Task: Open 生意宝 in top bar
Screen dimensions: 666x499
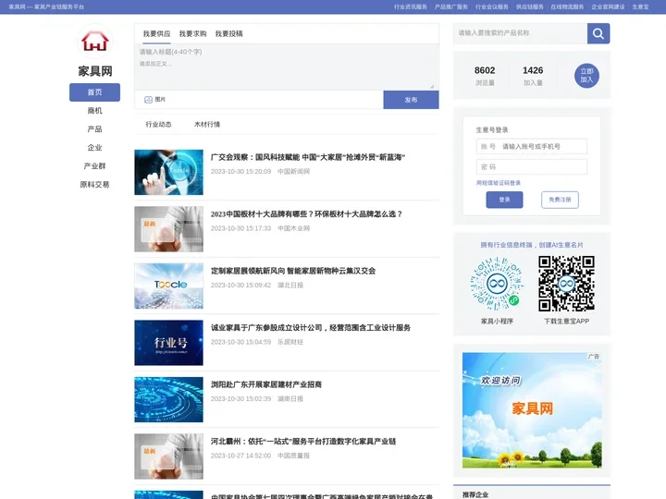Action: pyautogui.click(x=640, y=6)
